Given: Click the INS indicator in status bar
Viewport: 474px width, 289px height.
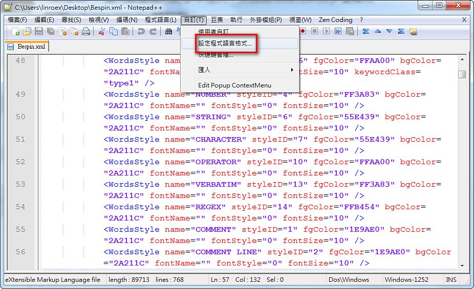Looking at the screenshot, I should [x=451, y=280].
